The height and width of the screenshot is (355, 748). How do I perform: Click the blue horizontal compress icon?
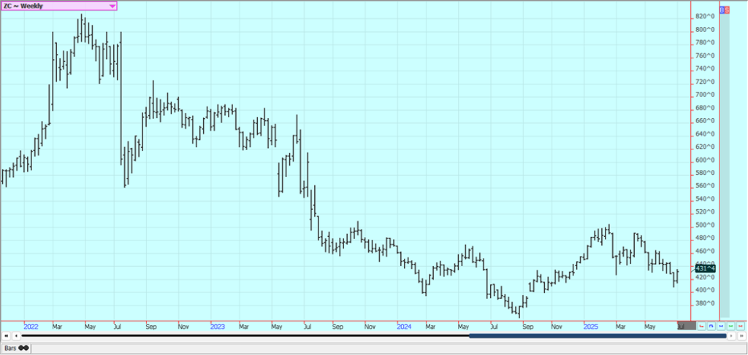pos(721,326)
